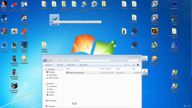
Task: Open the Protection ID disc shortcut
Action: [x=154, y=47]
